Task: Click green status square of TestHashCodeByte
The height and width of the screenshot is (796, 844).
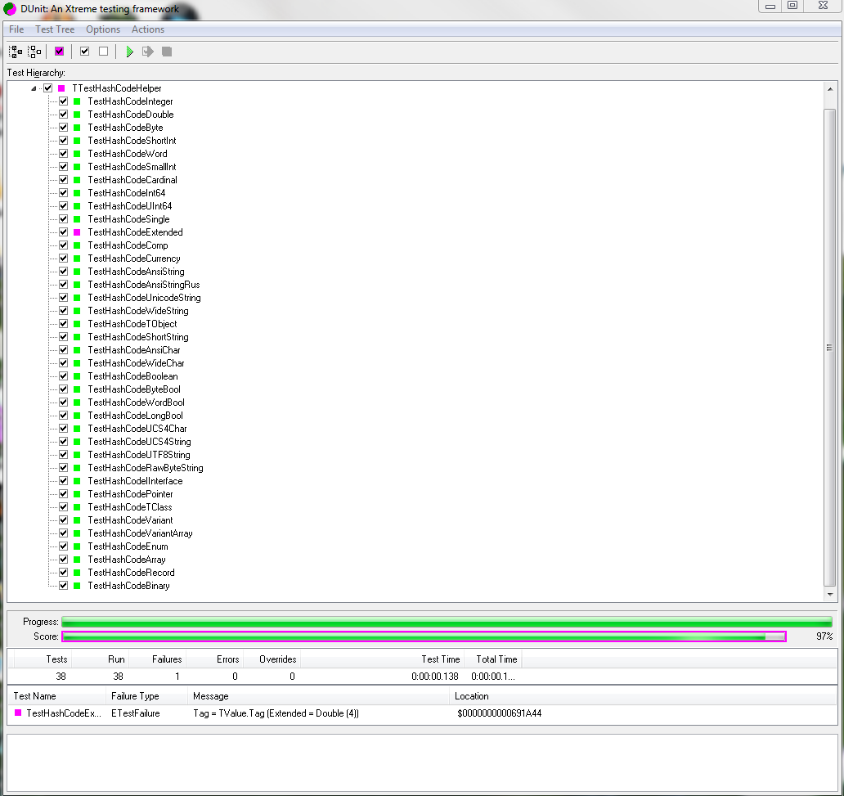Action: click(x=77, y=128)
